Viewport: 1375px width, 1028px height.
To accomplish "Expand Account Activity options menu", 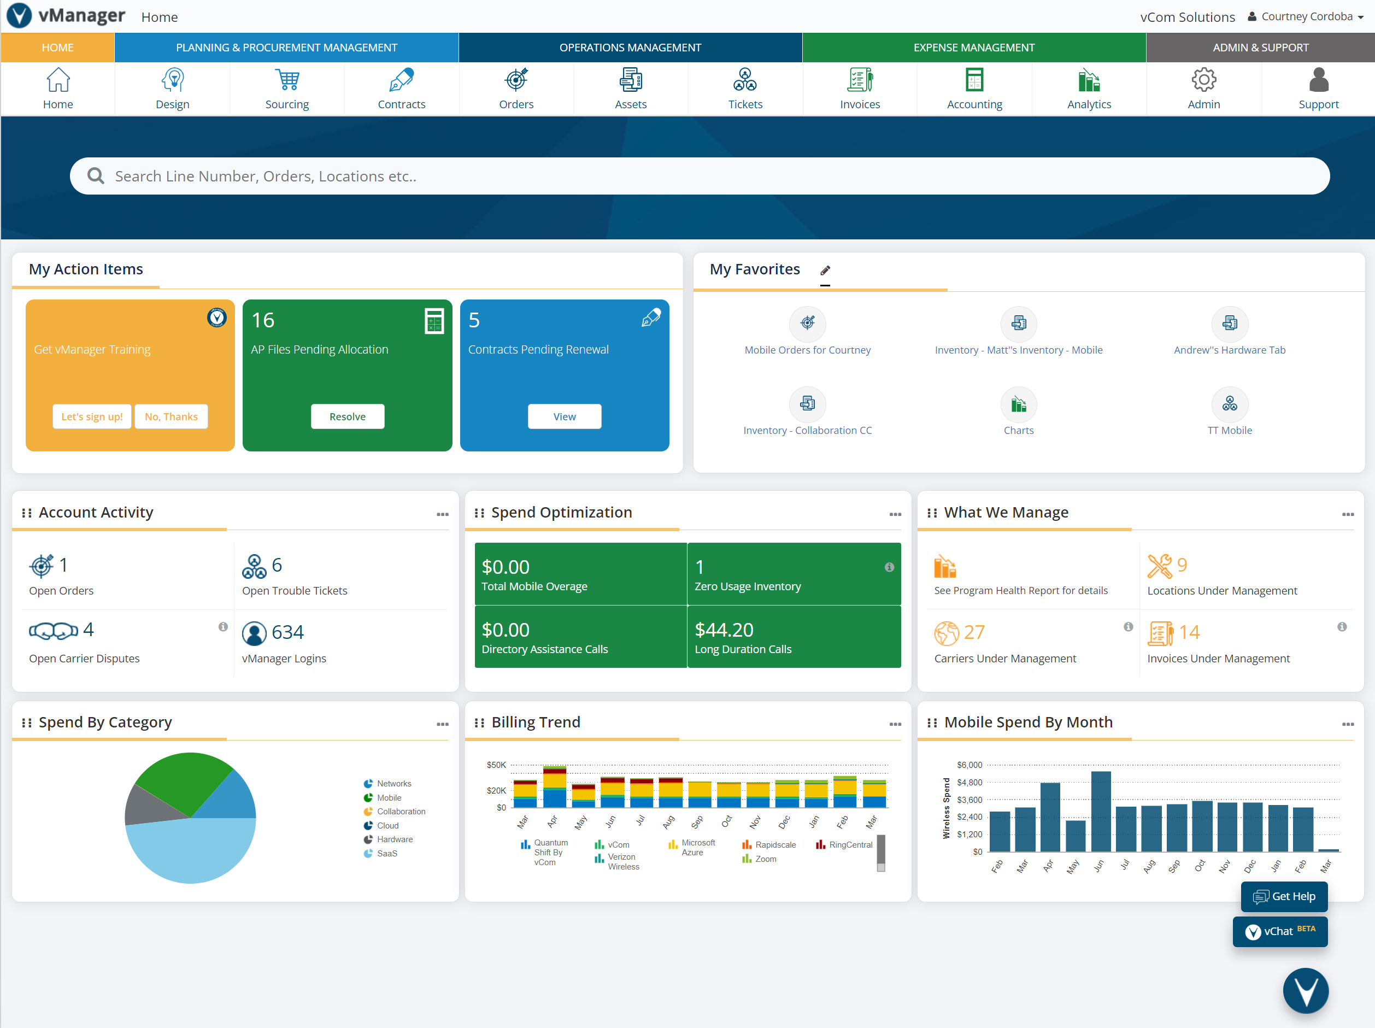I will [x=443, y=511].
